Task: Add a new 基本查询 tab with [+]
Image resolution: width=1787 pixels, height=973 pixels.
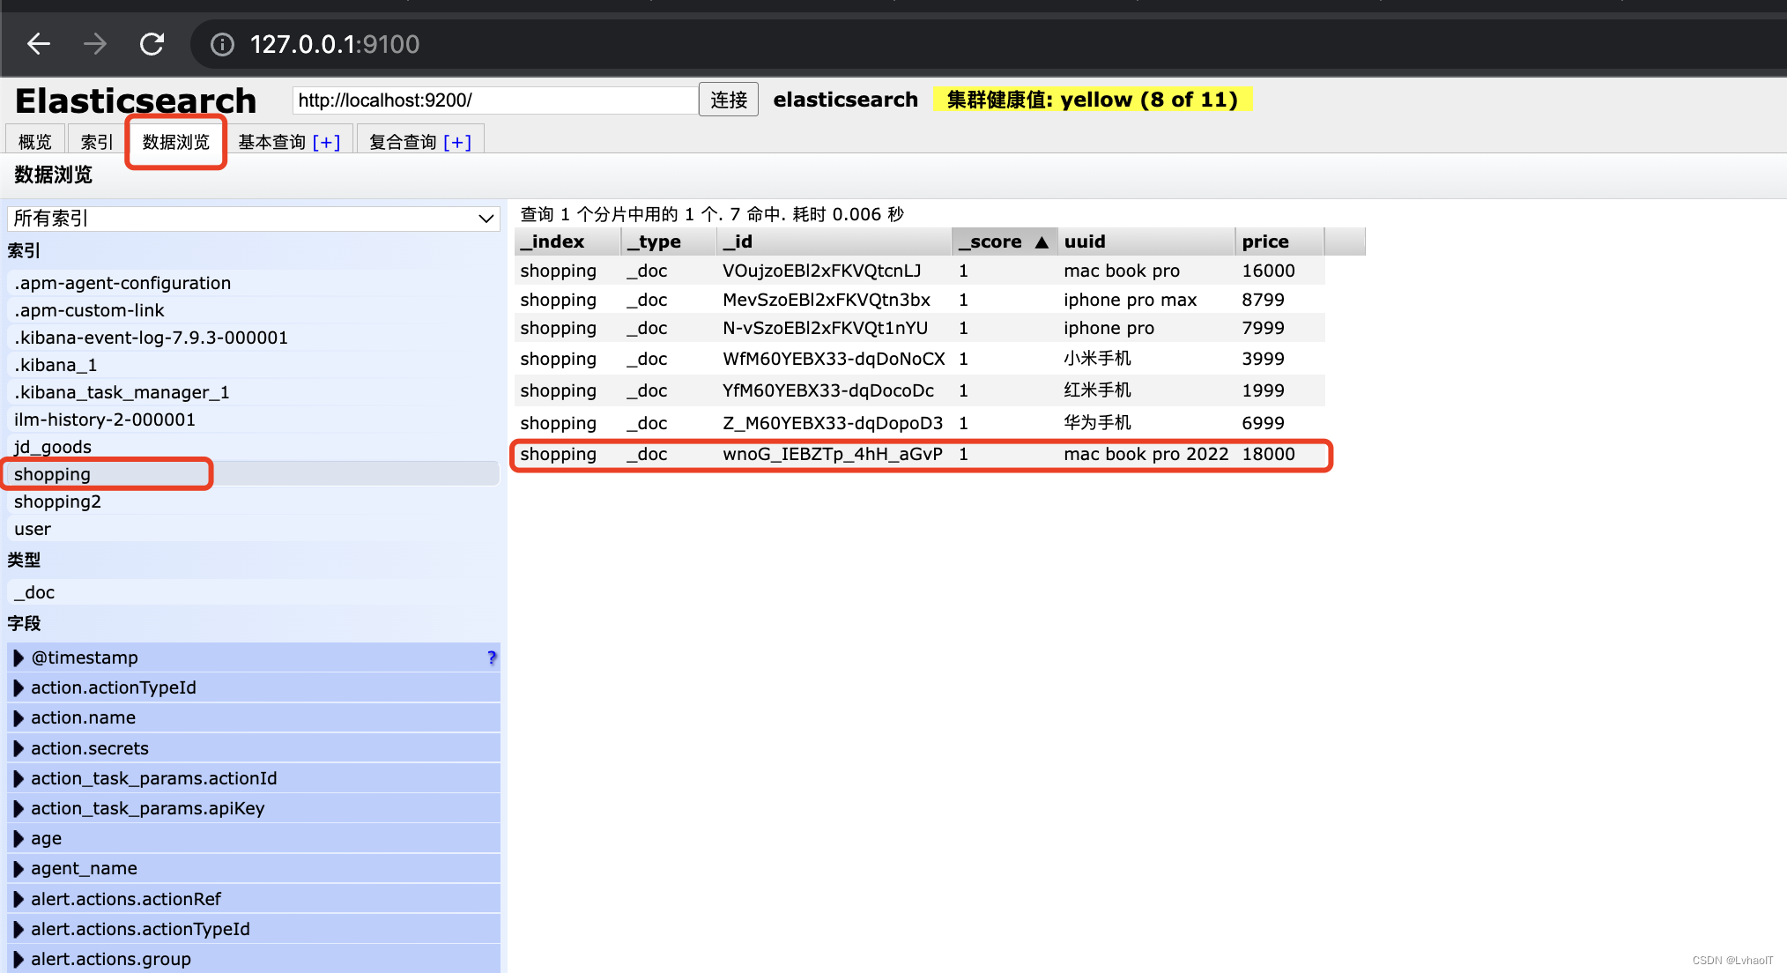Action: click(326, 142)
